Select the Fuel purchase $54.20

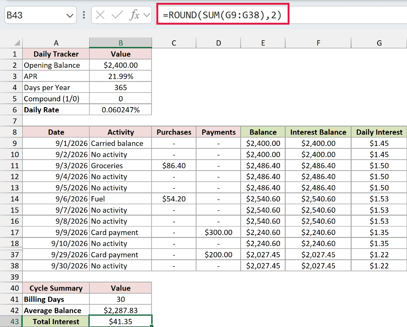174,199
